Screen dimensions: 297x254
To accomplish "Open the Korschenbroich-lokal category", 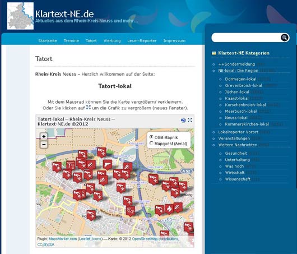I will [x=245, y=105].
